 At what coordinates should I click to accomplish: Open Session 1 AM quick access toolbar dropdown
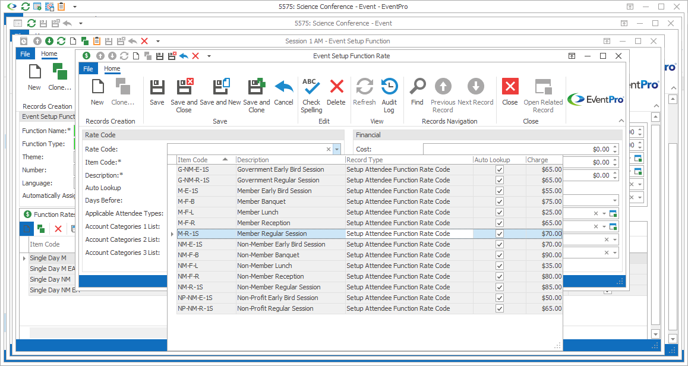157,41
